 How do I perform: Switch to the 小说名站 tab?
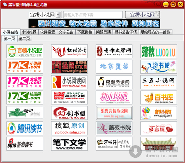[x=11, y=32]
